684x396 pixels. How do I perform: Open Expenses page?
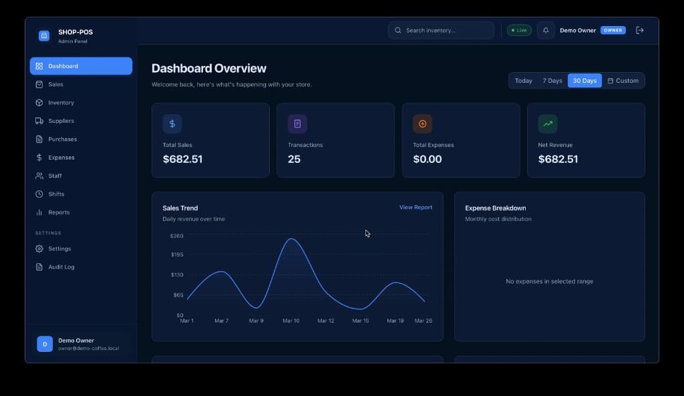[81, 158]
